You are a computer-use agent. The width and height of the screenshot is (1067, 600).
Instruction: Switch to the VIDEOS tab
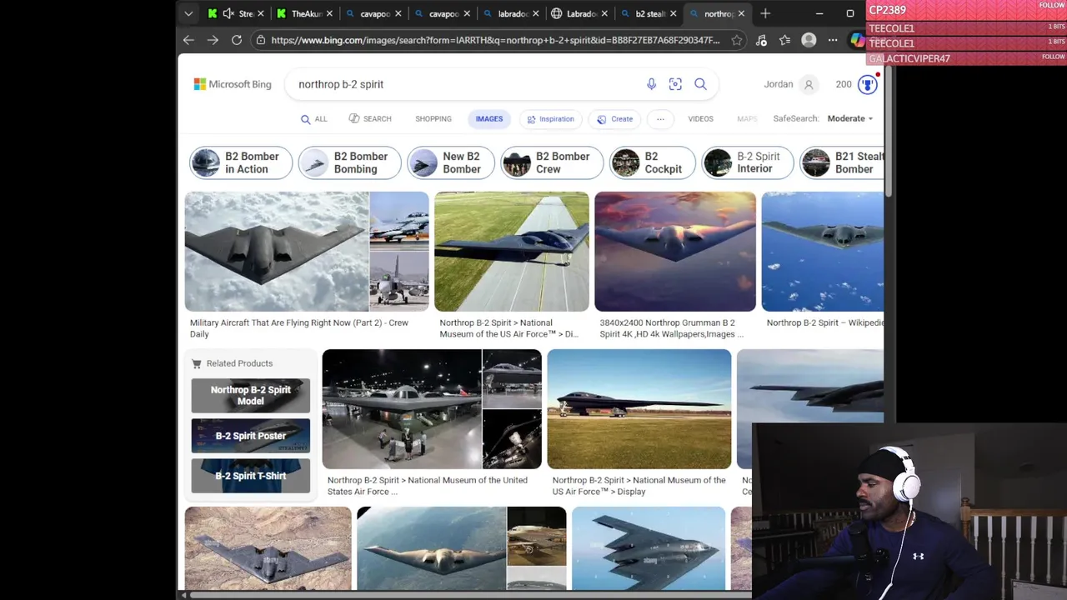point(700,119)
